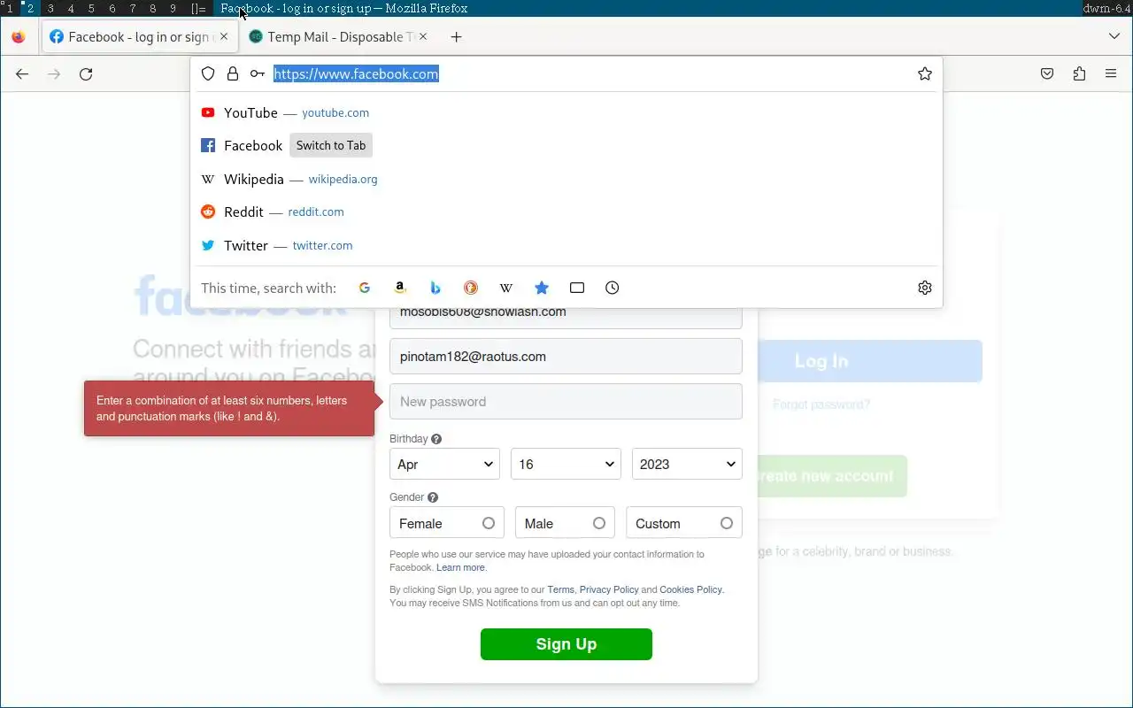The image size is (1133, 708).
Task: Click the New password input field
Action: click(x=566, y=402)
